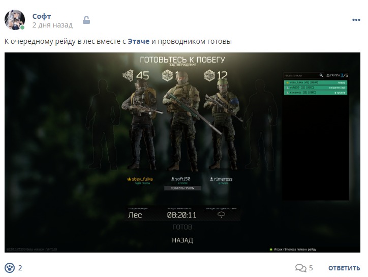Click the paw like icon
Image resolution: width=368 pixels, height=277 pixels.
(x=10, y=268)
